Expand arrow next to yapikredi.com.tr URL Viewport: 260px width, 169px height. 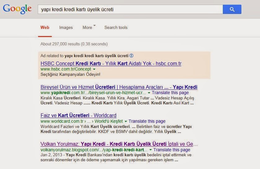[x=149, y=93]
